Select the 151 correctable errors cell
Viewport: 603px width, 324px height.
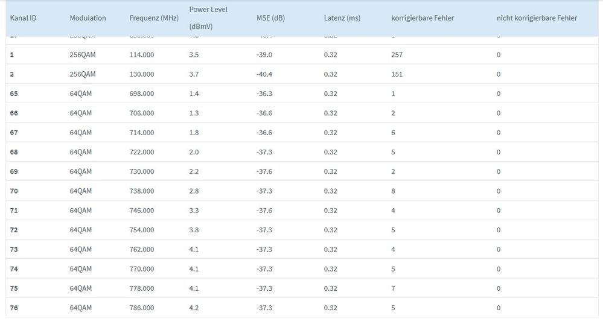[397, 74]
